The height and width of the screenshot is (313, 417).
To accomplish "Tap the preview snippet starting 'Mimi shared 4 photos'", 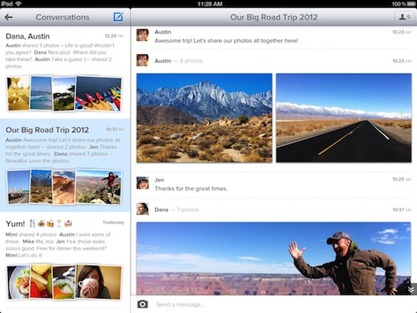I will (58, 245).
